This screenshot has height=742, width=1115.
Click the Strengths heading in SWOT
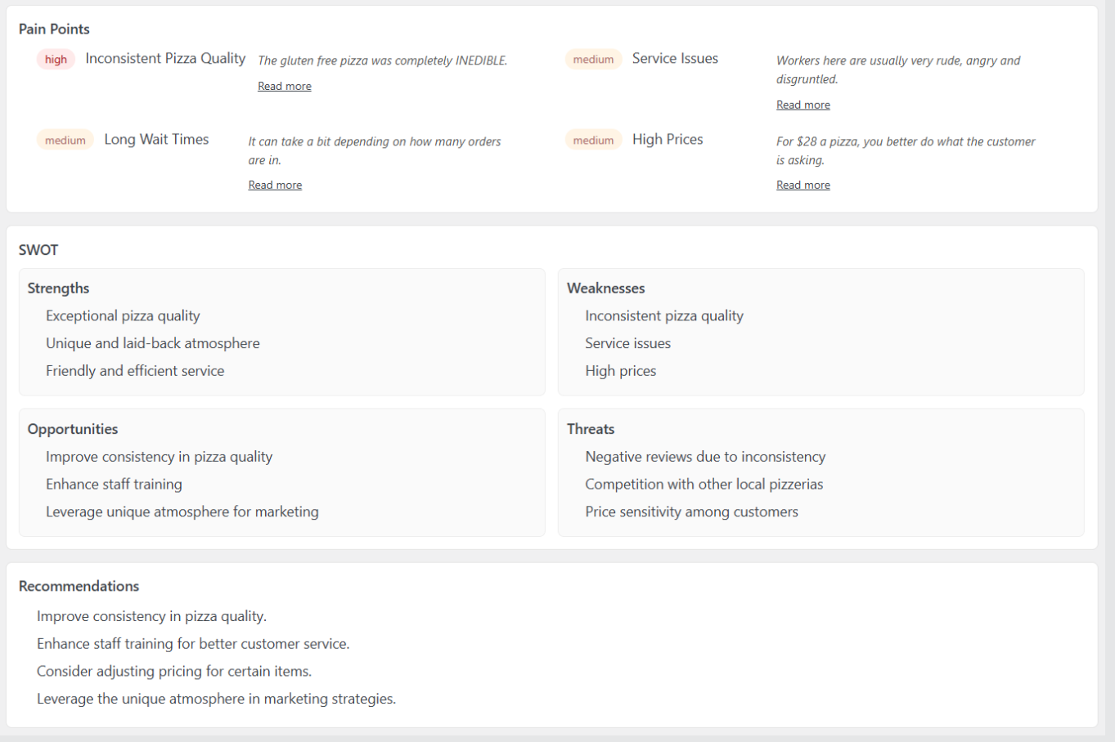(58, 288)
